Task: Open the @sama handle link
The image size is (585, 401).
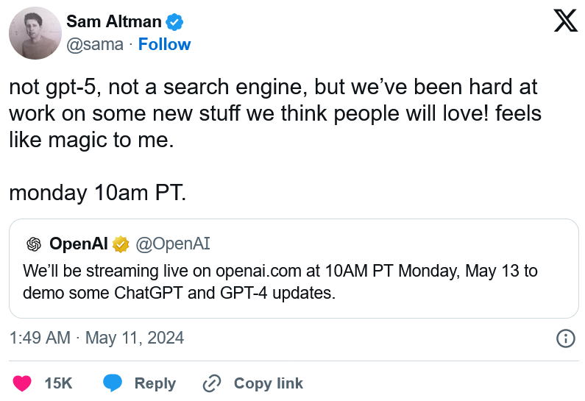Action: [95, 45]
